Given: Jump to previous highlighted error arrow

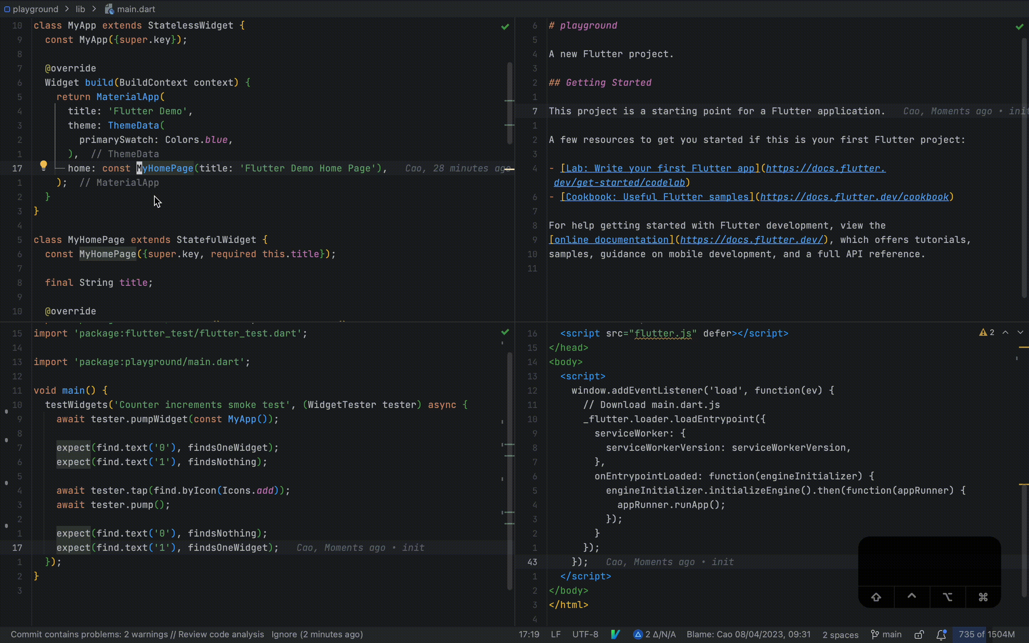Looking at the screenshot, I should point(1005,333).
